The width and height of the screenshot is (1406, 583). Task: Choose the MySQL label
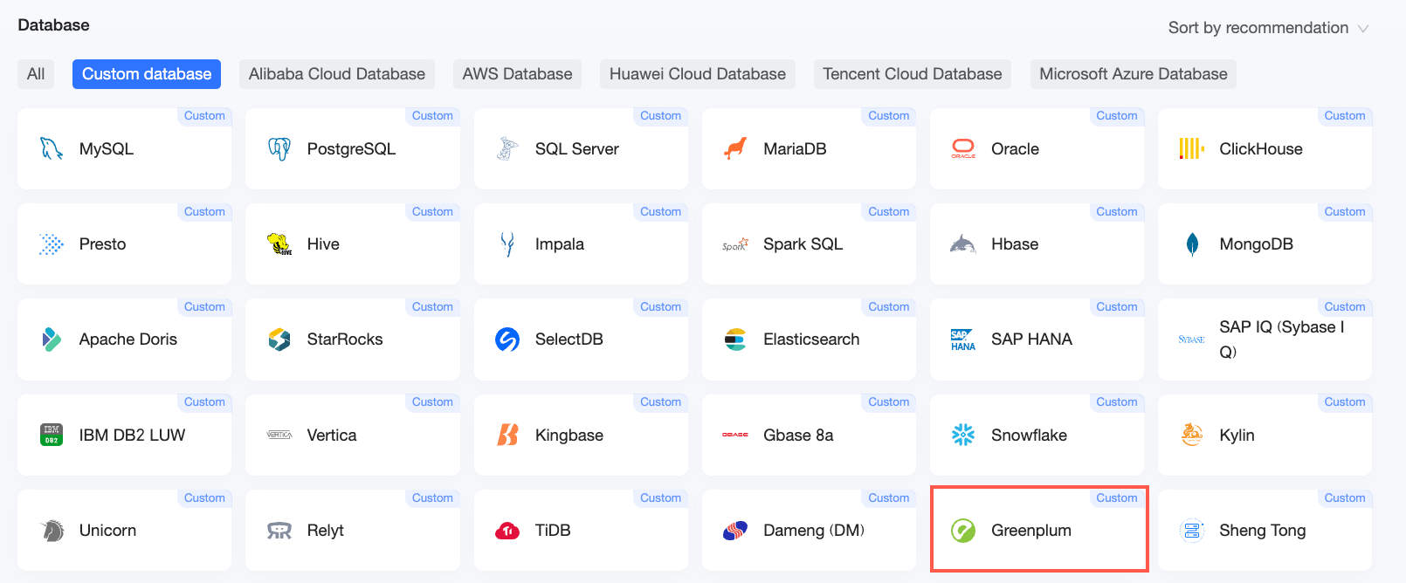[x=107, y=149]
